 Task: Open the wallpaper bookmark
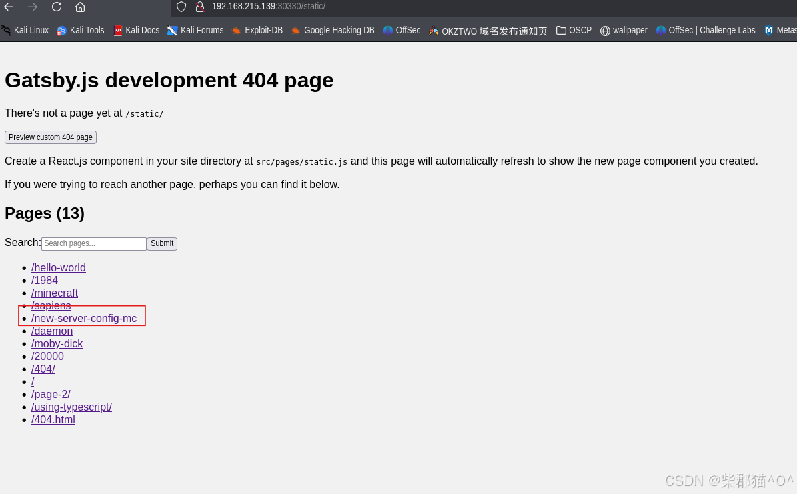(624, 31)
